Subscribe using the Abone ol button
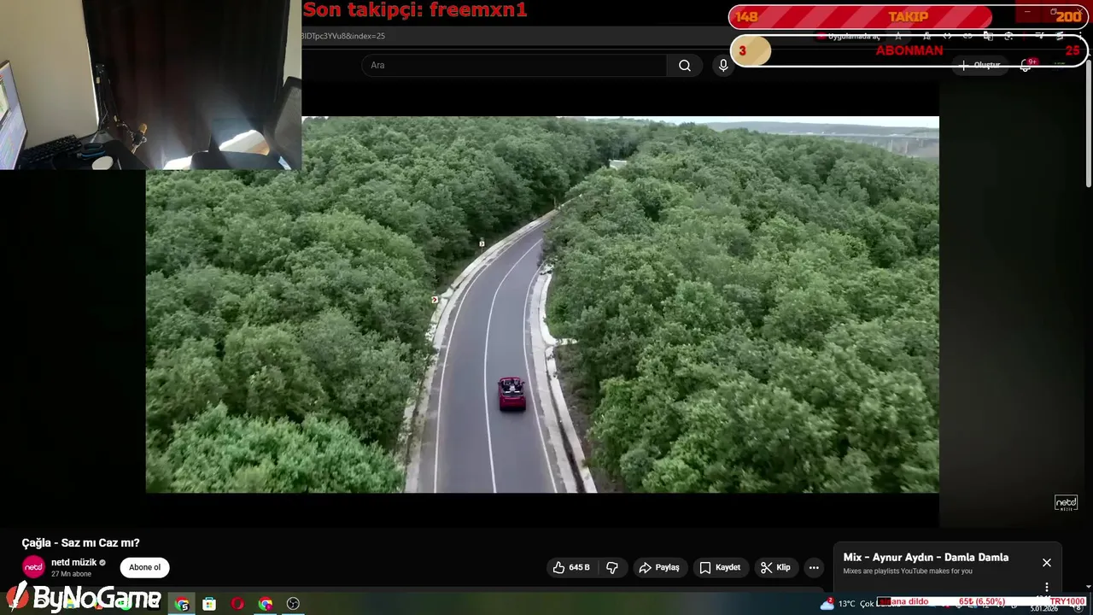This screenshot has width=1093, height=615. tap(144, 567)
